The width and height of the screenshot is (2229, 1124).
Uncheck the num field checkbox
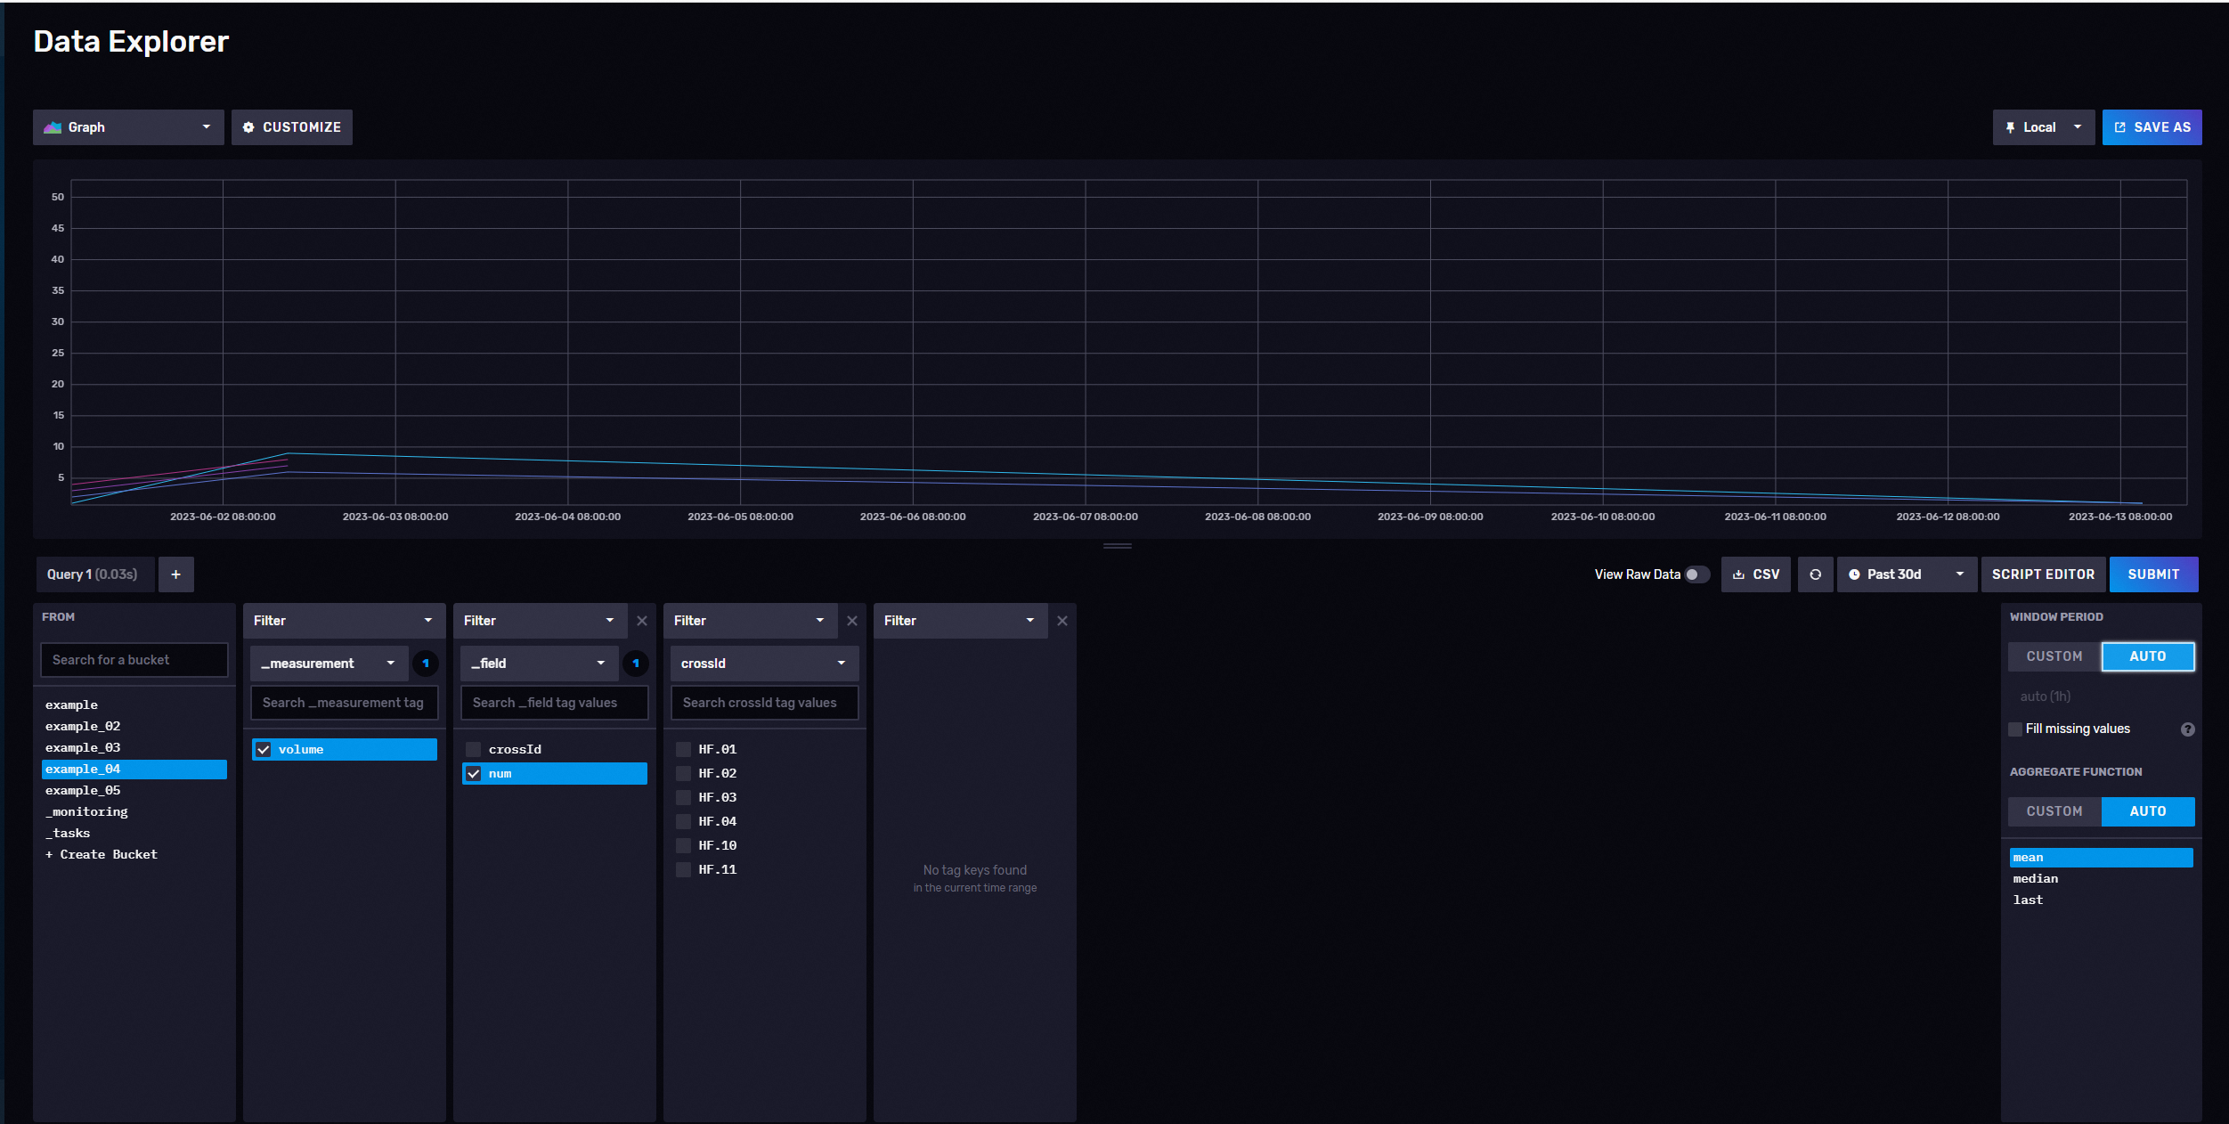(x=474, y=774)
